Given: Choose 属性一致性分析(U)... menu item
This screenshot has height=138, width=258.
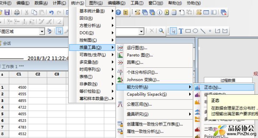Looking at the screenshot, I should click(154, 132).
